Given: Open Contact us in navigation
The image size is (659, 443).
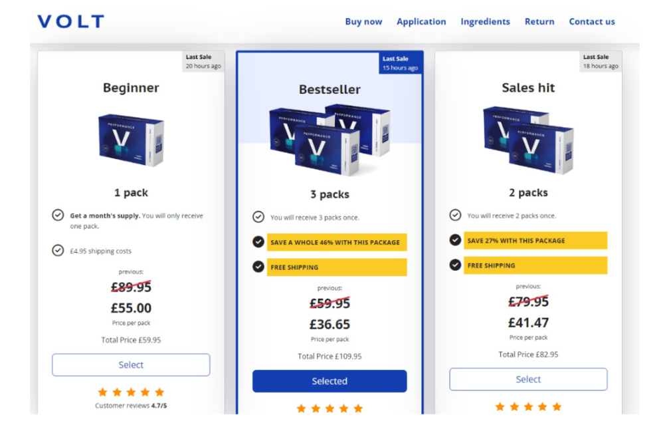Looking at the screenshot, I should (x=592, y=21).
